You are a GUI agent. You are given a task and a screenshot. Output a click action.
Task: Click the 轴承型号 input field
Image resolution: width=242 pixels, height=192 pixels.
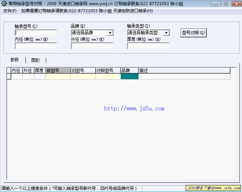[36, 33]
